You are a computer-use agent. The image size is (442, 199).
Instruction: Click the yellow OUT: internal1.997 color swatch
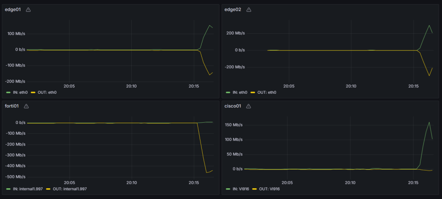click(x=49, y=189)
